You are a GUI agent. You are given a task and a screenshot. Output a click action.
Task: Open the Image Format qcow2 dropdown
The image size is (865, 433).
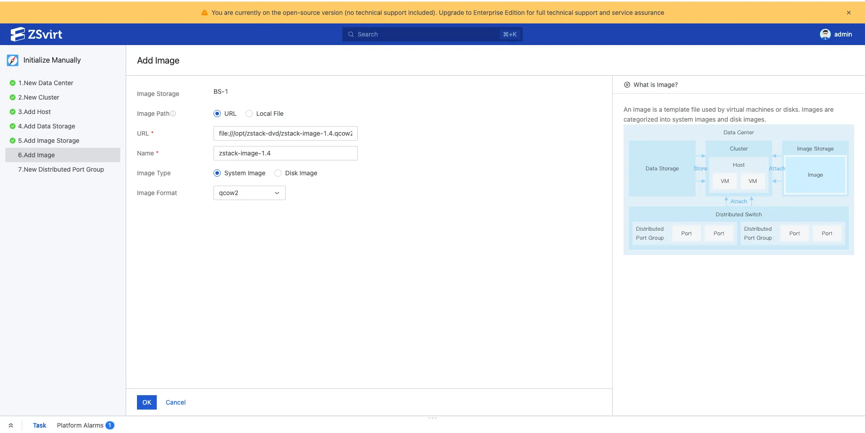pos(250,193)
